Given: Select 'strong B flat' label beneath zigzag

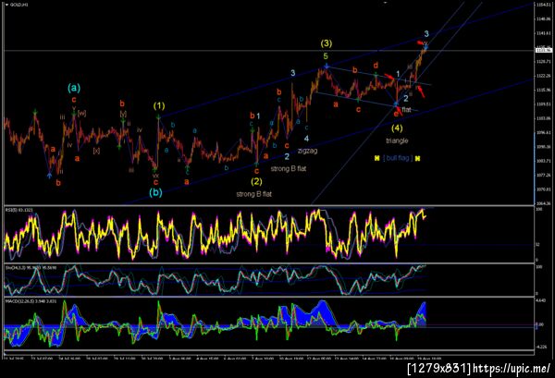Looking at the screenshot, I should pyautogui.click(x=289, y=169).
